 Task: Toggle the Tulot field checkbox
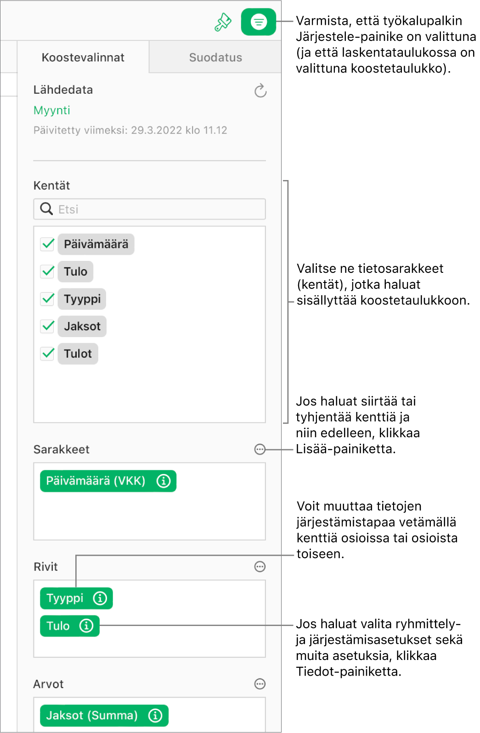click(48, 354)
